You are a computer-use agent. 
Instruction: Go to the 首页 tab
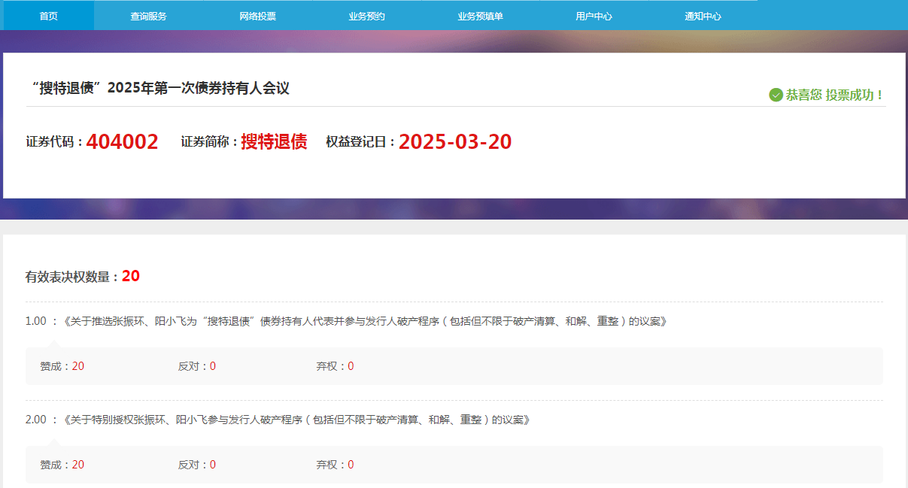click(x=48, y=16)
